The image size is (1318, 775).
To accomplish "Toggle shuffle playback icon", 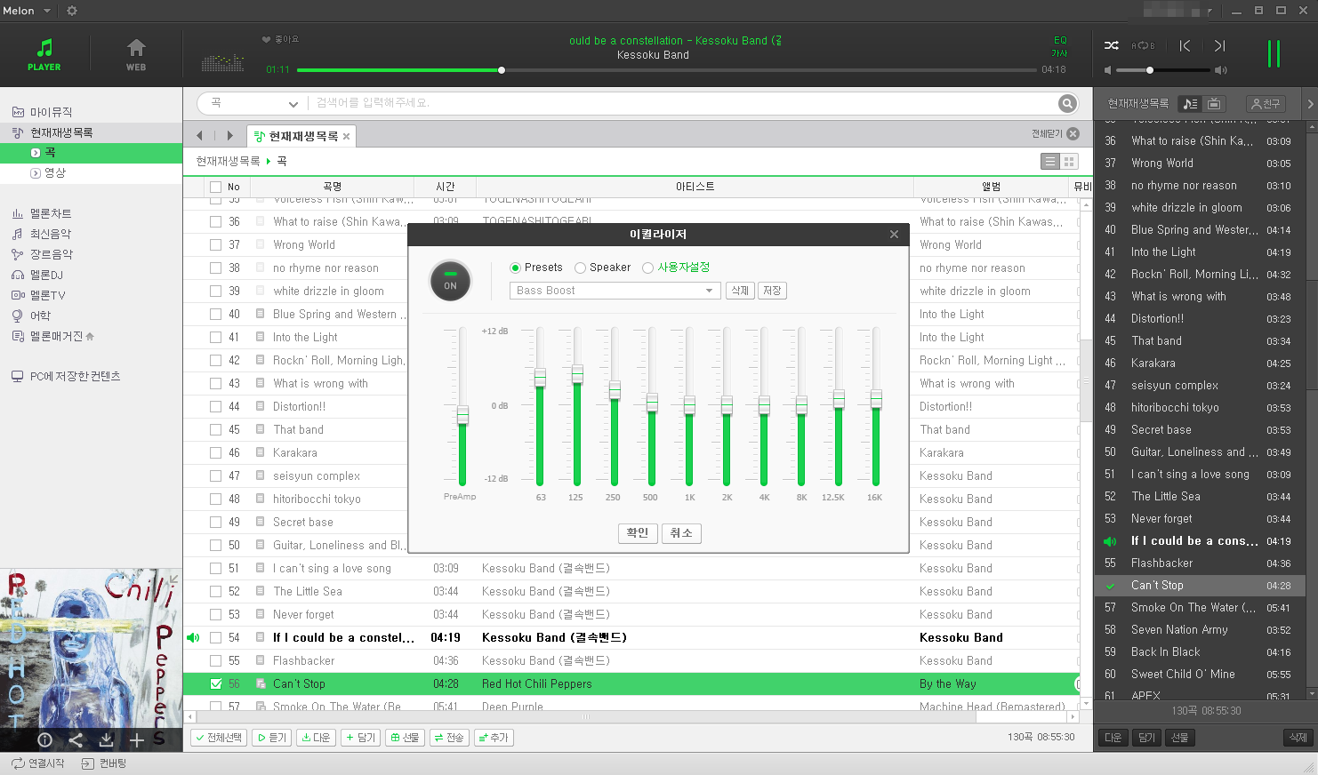I will pos(1112,45).
